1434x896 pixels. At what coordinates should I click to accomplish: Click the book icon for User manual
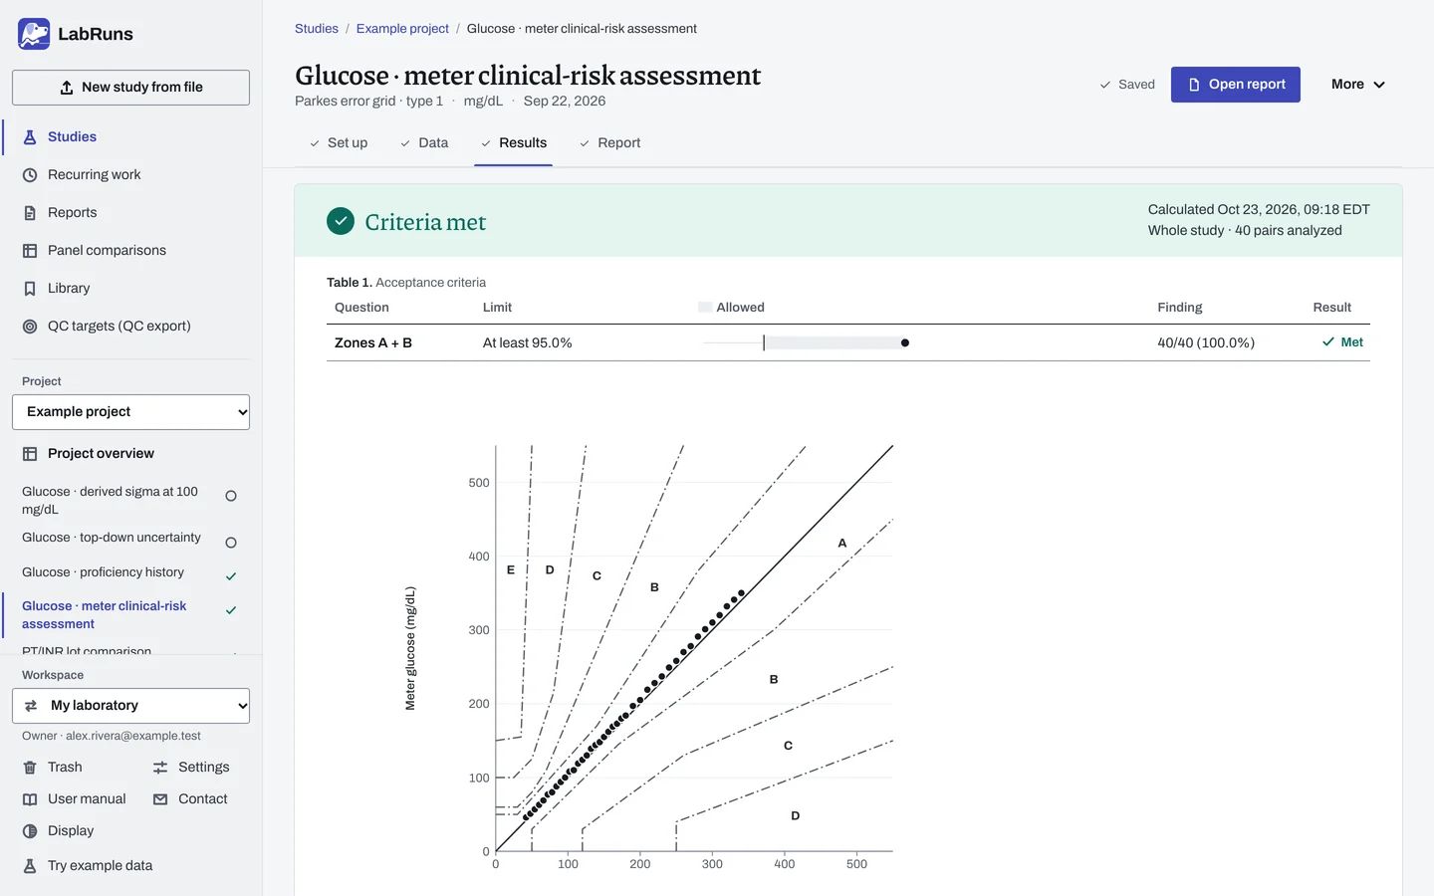click(x=30, y=799)
